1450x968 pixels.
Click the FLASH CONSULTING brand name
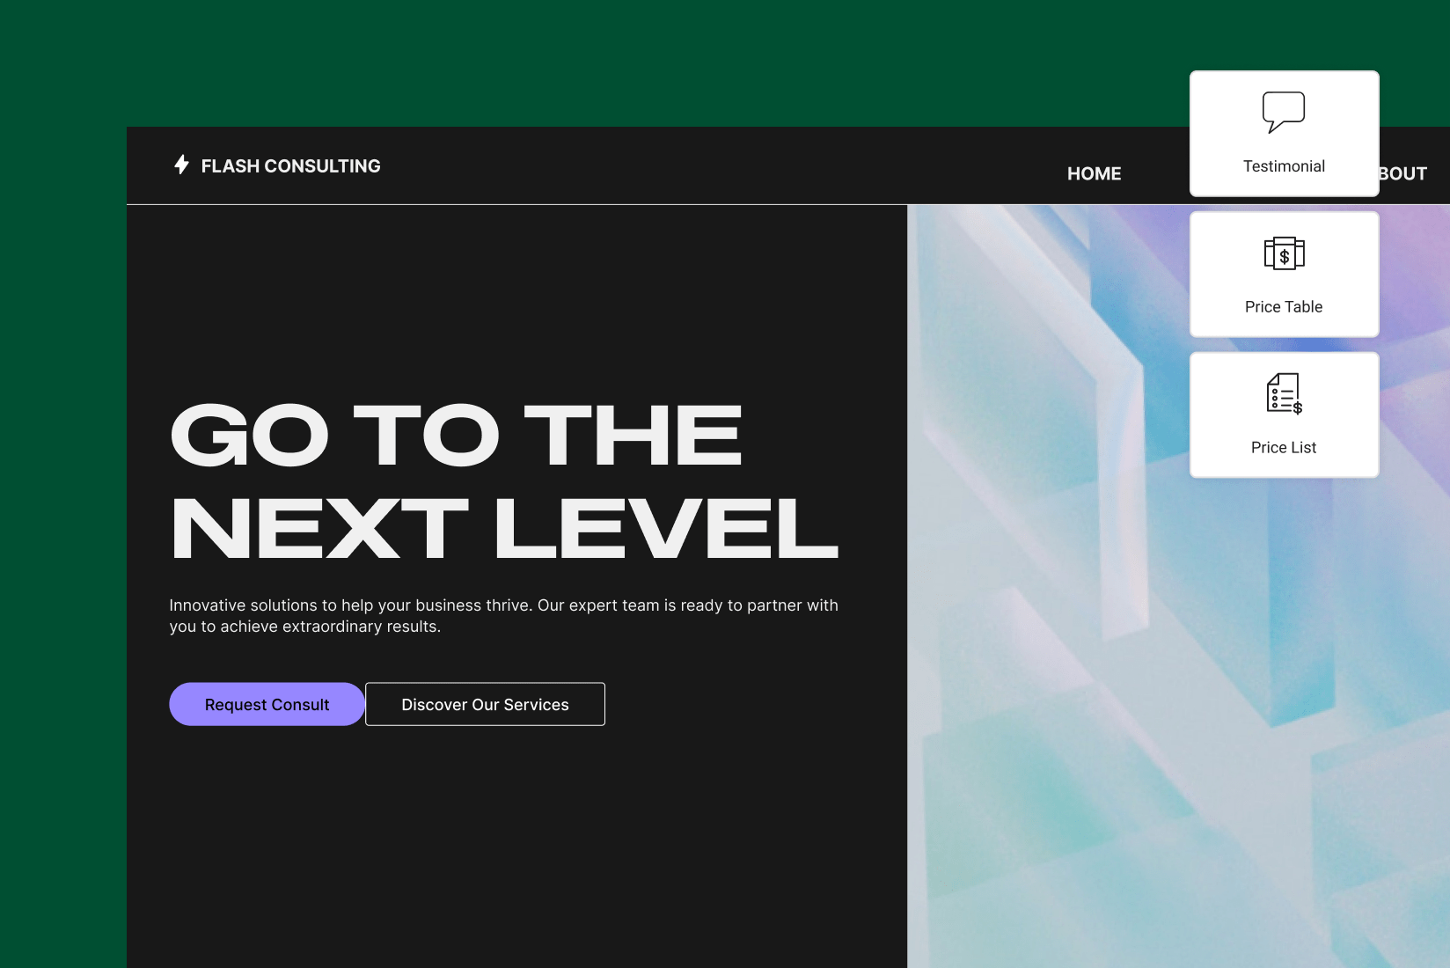(x=290, y=166)
